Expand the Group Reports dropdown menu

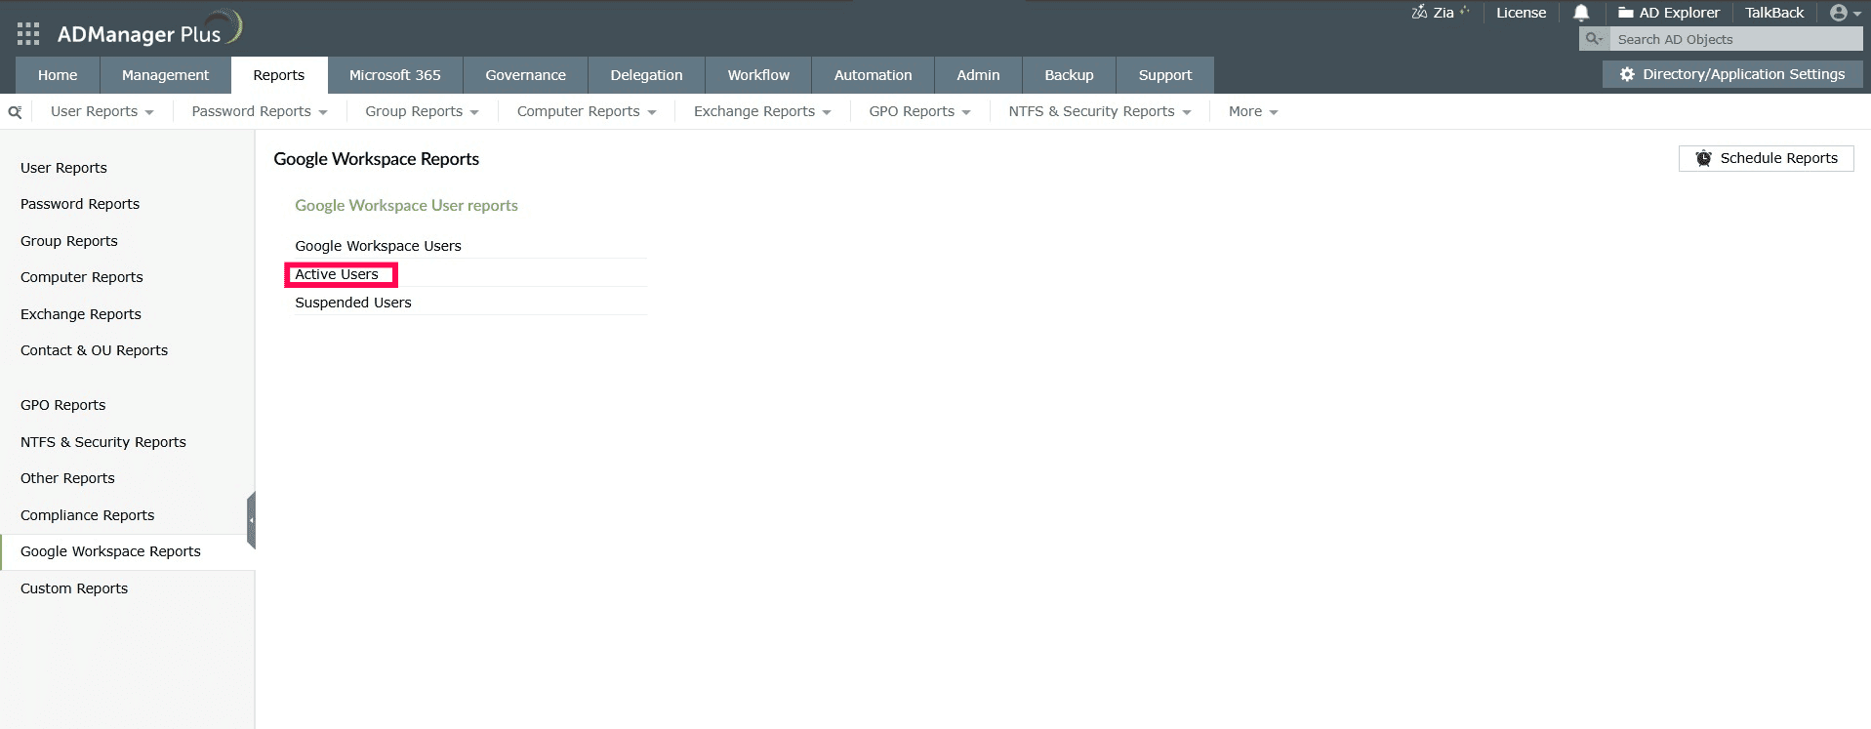pos(422,111)
